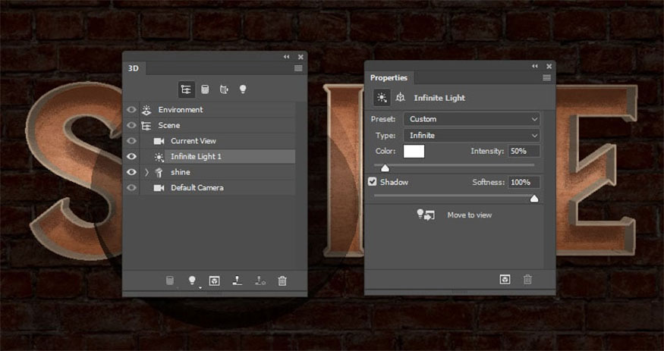Show whole scene filter in 3D panel
The height and width of the screenshot is (351, 664).
point(186,89)
